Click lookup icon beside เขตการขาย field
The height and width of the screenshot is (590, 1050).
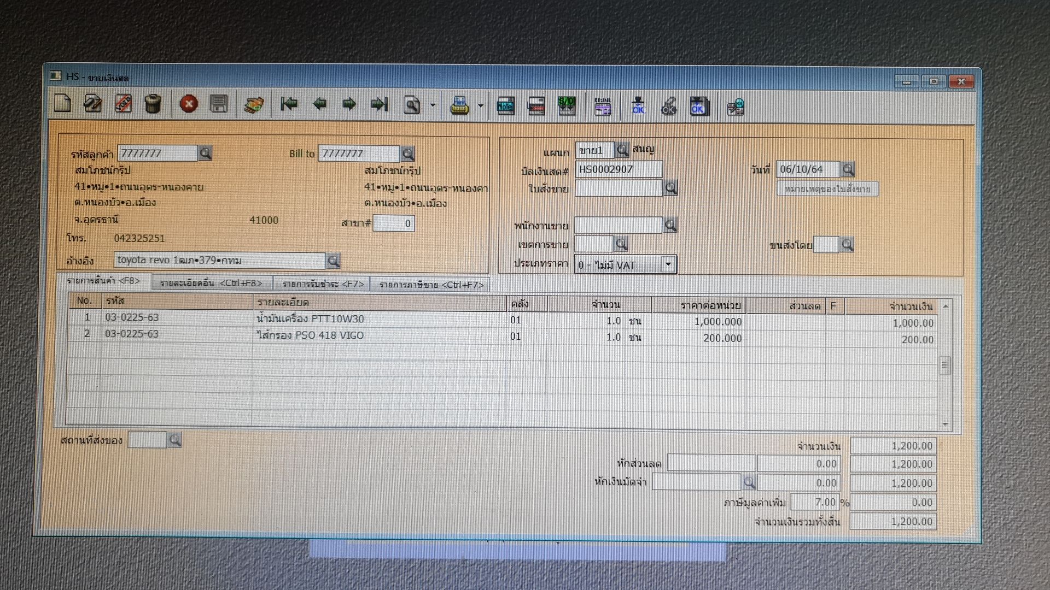click(x=621, y=244)
